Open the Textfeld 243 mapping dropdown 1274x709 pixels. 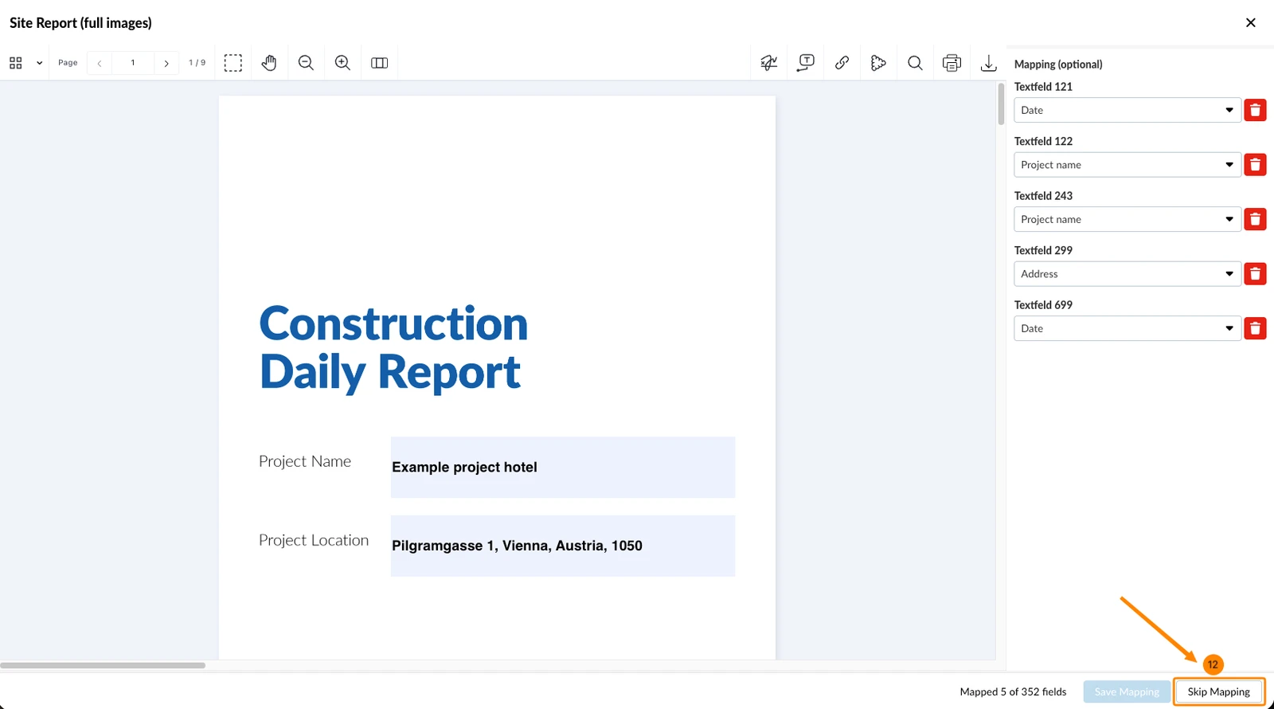click(1127, 219)
